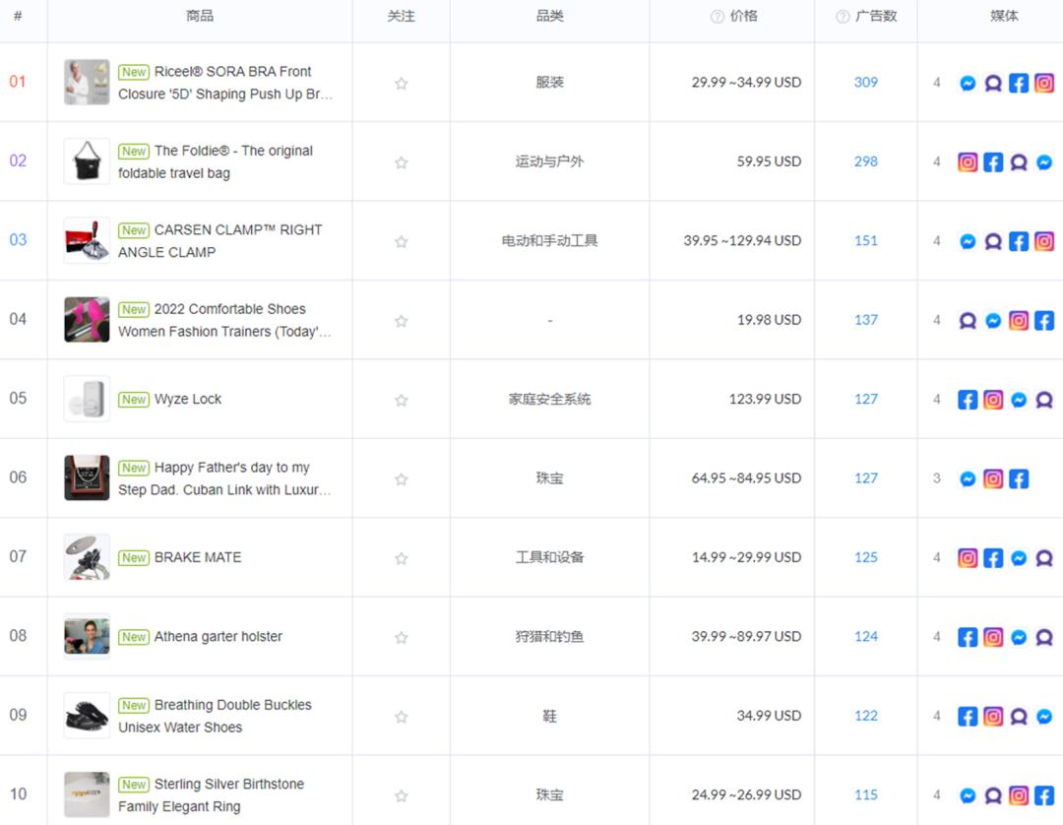Click Facebook icon in Wyze Lock row
Image resolution: width=1063 pixels, height=825 pixels.
(968, 400)
